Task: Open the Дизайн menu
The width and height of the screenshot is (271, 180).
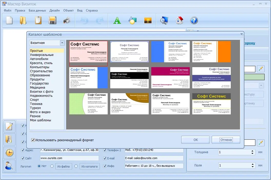Action: (x=54, y=10)
